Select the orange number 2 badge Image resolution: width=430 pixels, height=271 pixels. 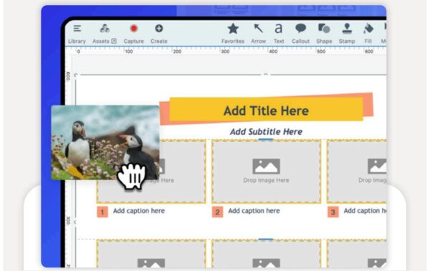click(x=217, y=212)
